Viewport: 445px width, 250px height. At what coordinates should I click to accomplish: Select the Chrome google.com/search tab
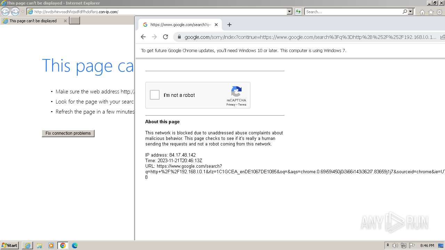[180, 25]
